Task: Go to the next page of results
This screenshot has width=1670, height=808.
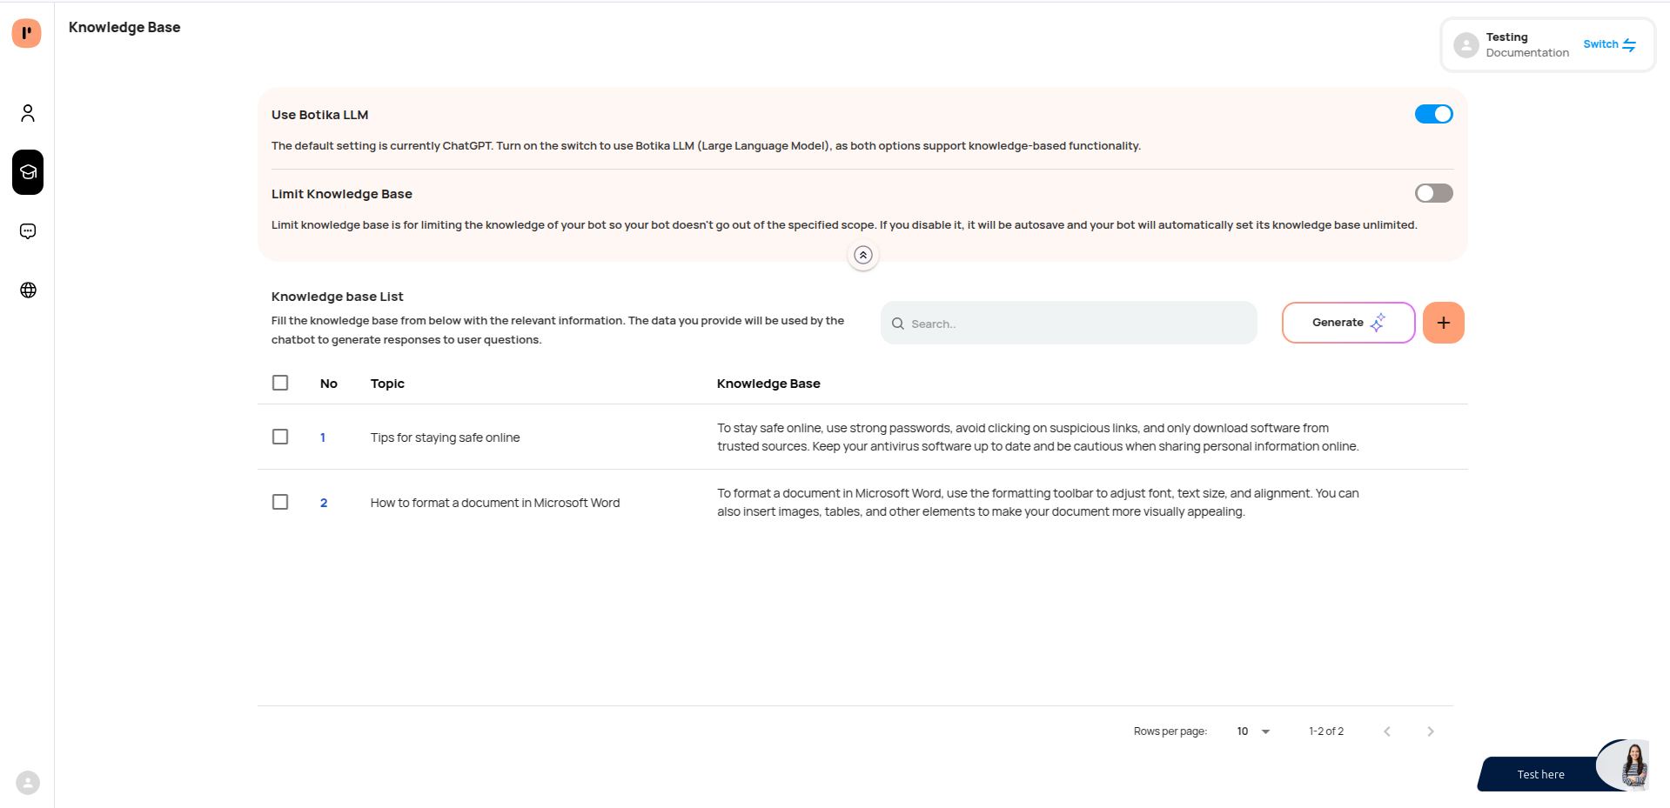Action: 1431,731
